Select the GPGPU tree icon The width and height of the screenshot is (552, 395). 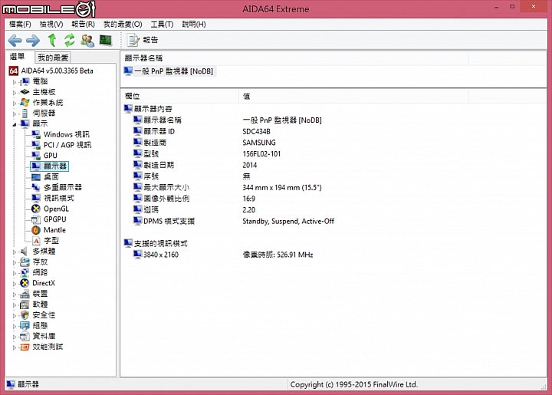[x=36, y=219]
